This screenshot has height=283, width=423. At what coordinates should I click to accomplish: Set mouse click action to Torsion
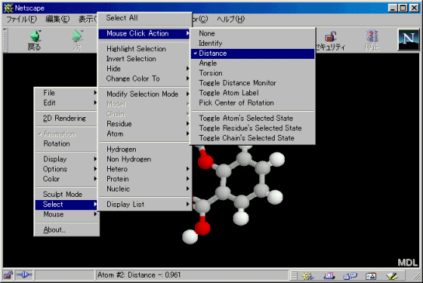click(252, 73)
